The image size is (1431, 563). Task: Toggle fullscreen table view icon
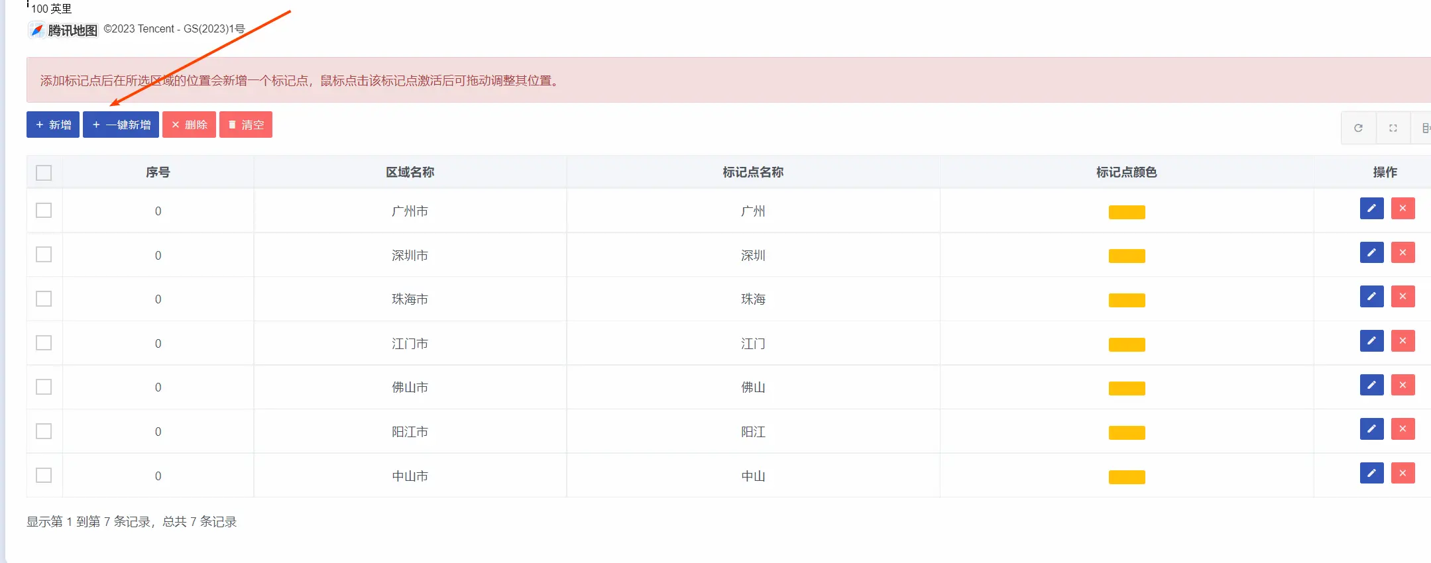(x=1393, y=128)
